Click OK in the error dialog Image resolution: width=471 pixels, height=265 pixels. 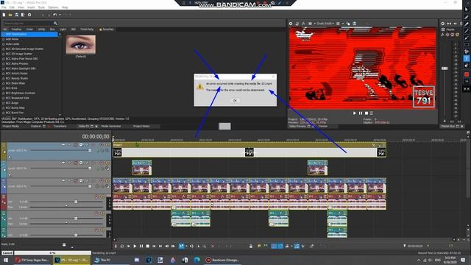[x=235, y=101]
